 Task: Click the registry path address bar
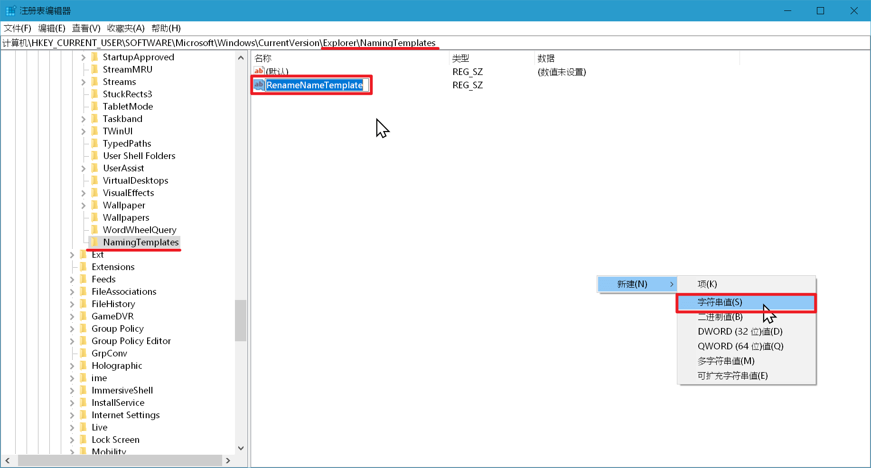click(617, 43)
